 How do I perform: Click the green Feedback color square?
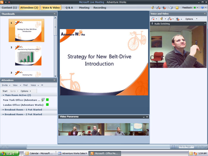coord(195,7)
